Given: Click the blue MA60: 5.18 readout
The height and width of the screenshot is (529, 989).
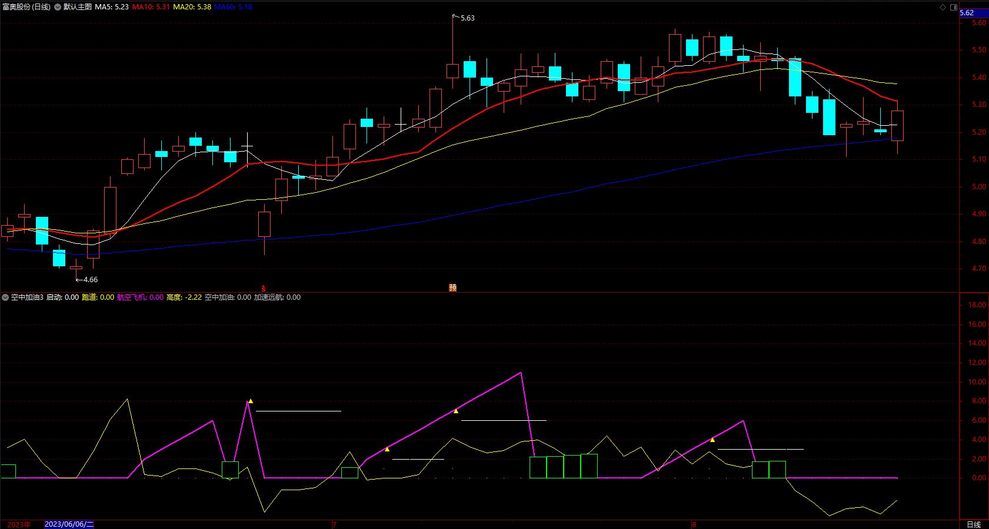Looking at the screenshot, I should tap(234, 7).
